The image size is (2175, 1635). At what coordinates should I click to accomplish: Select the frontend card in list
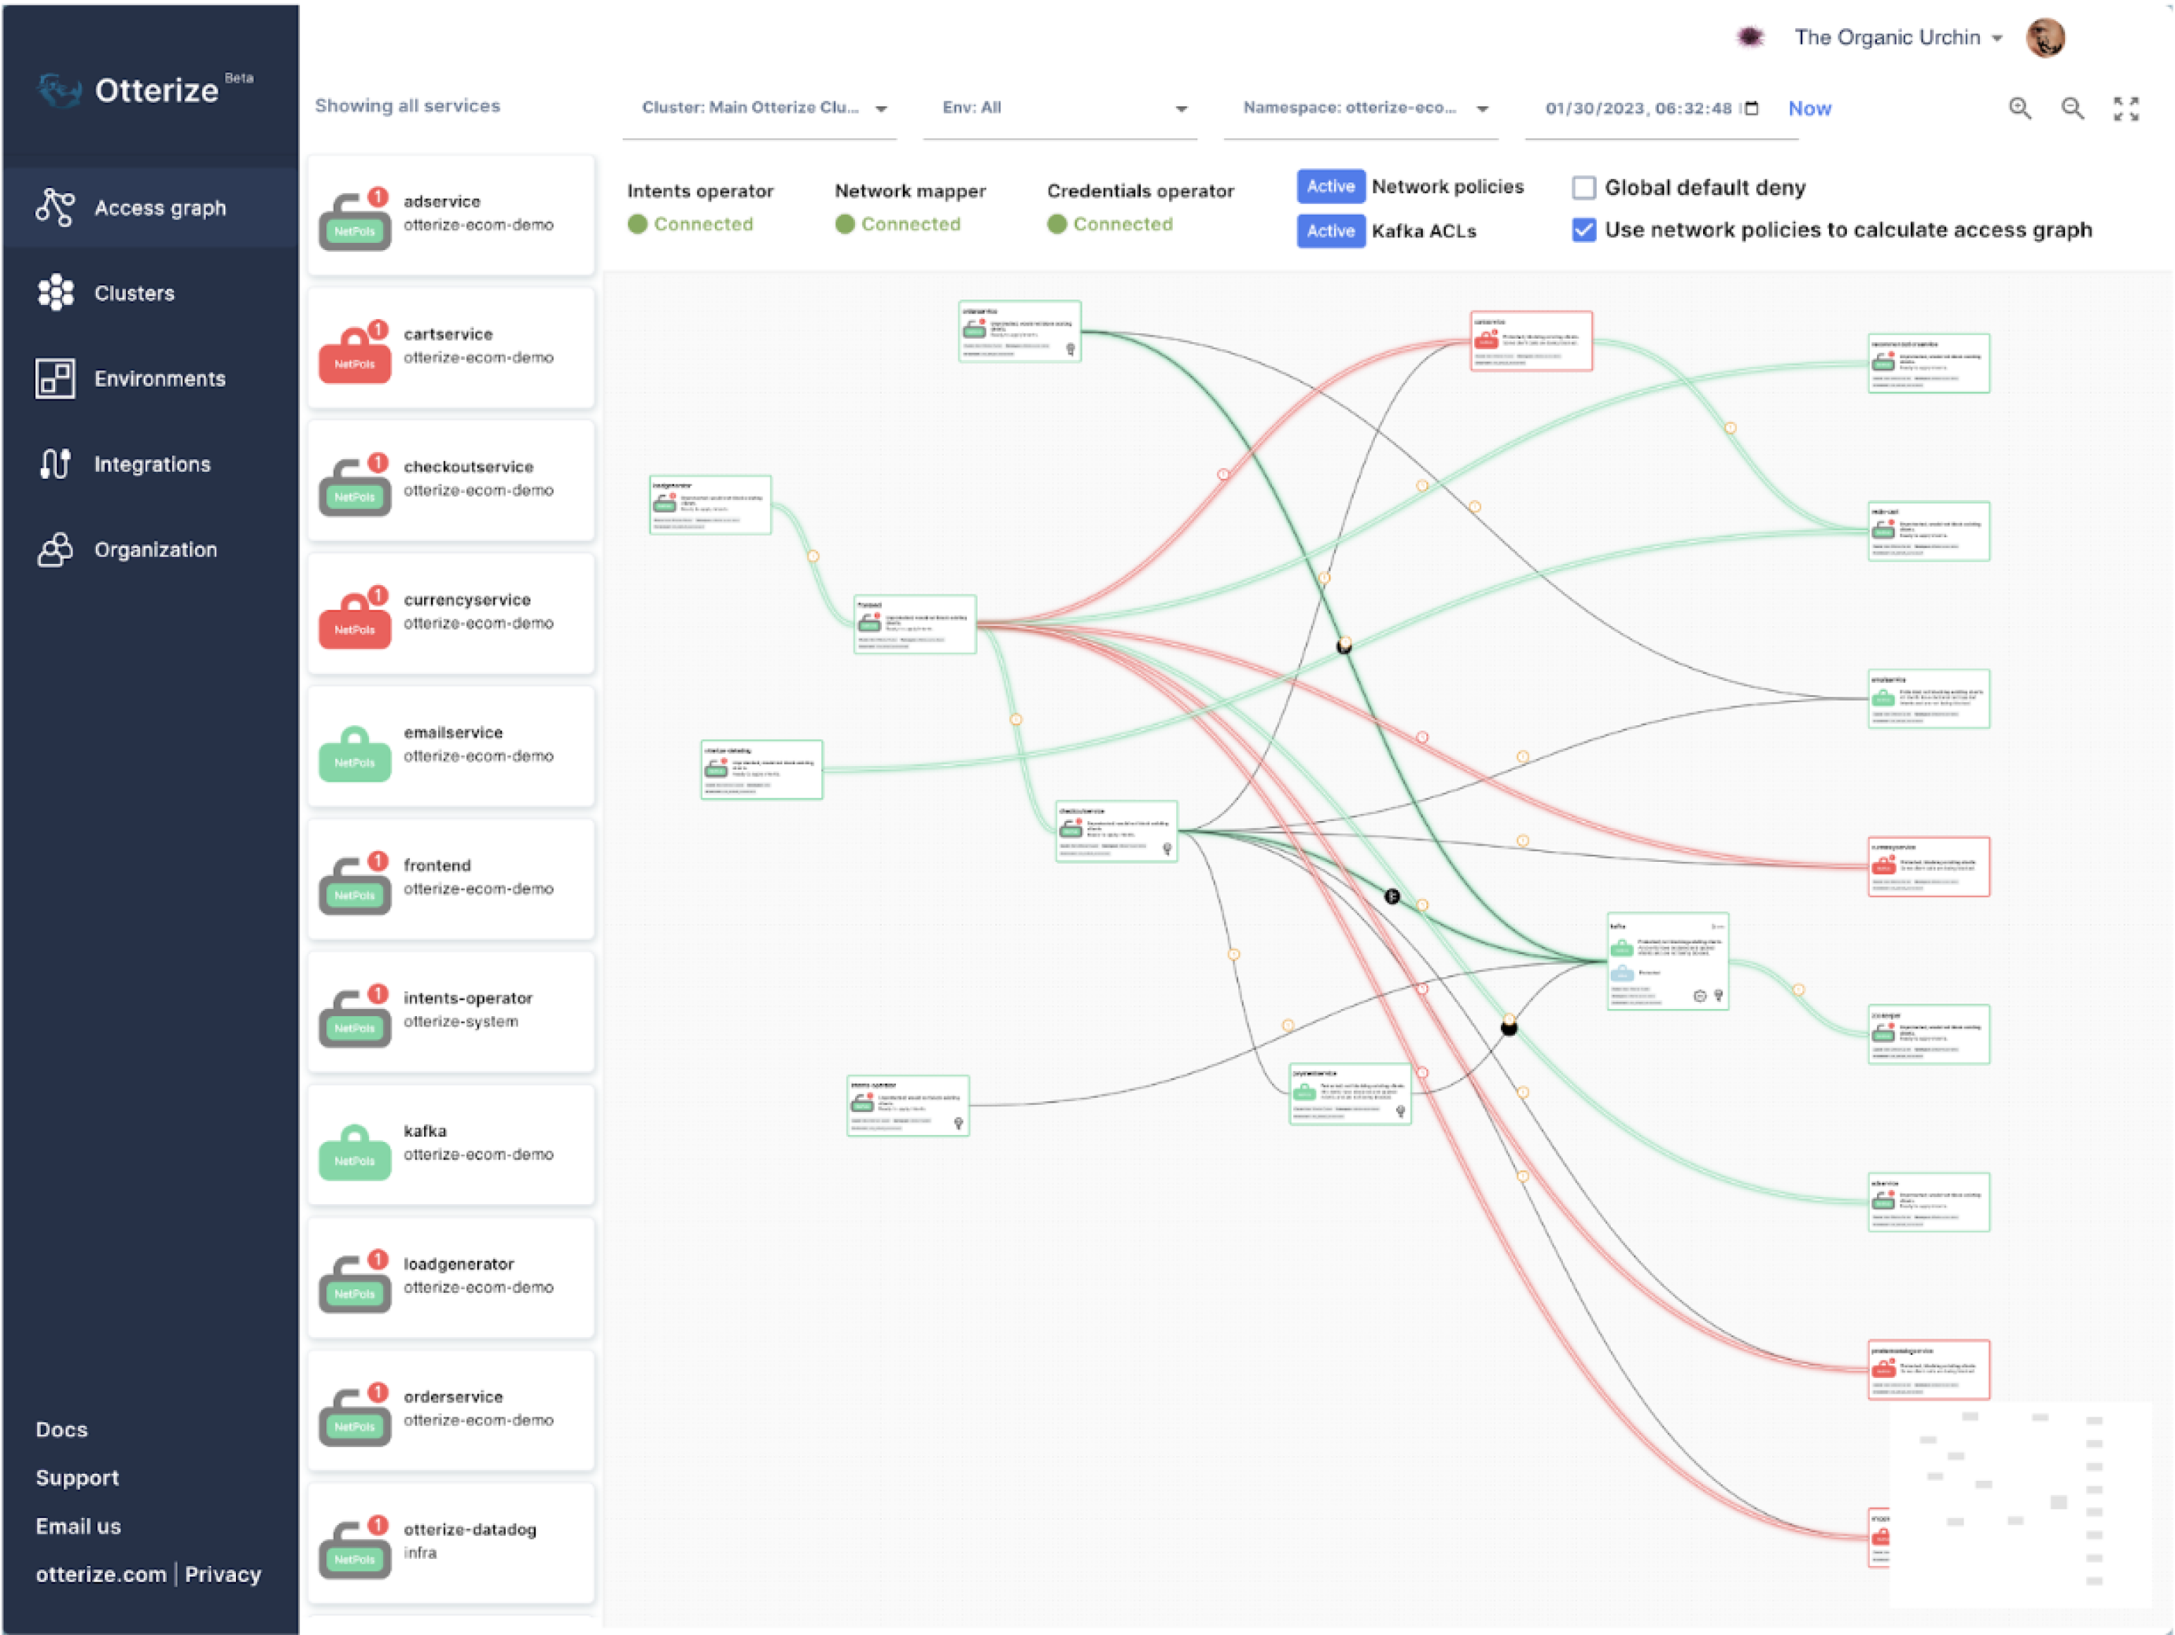(x=451, y=878)
